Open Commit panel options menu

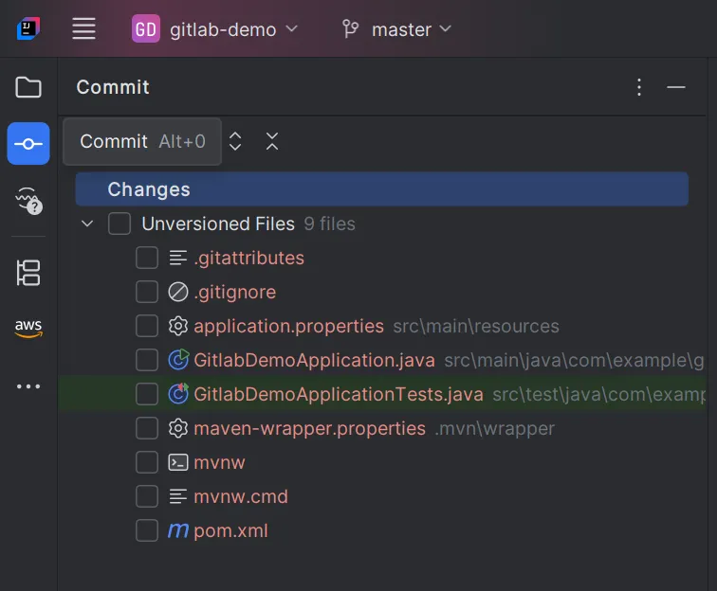(x=639, y=87)
